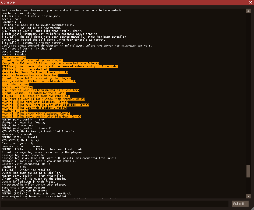Click the "Red team has been temporarily muted" line
This screenshot has width=254, height=210.
(x=61, y=10)
